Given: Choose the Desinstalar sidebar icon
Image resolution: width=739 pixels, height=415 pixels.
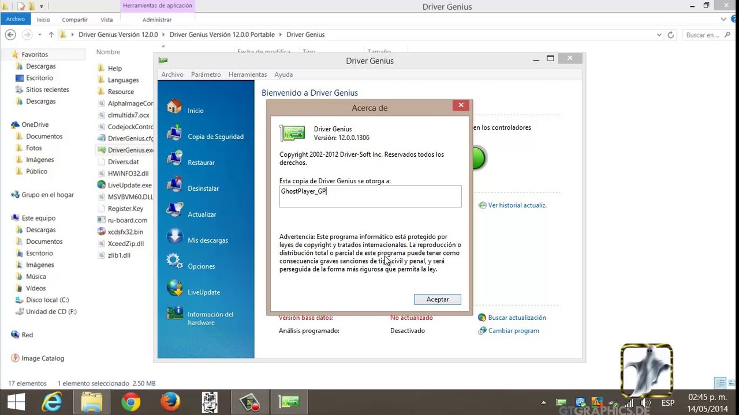Looking at the screenshot, I should [174, 185].
